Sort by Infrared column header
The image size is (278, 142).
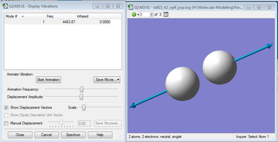[x=93, y=16]
